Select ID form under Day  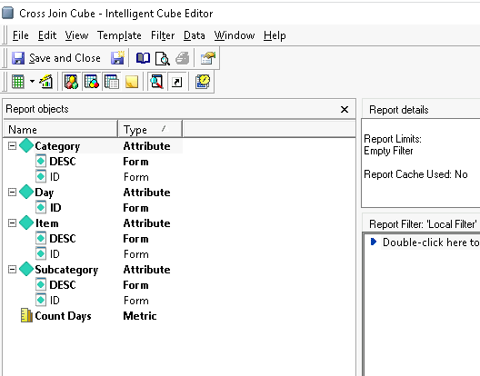click(55, 207)
